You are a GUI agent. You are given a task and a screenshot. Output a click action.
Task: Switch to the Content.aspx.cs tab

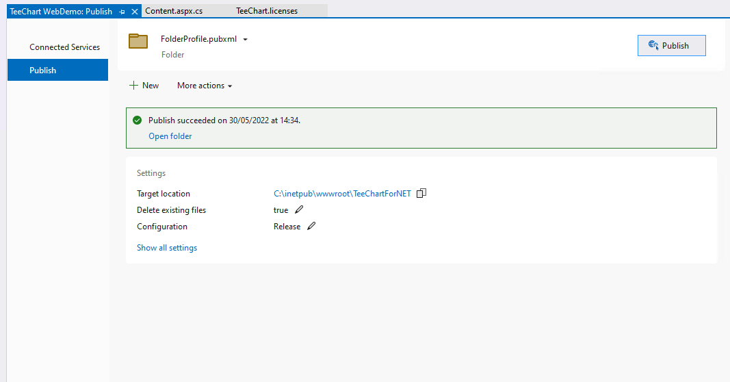pyautogui.click(x=174, y=11)
